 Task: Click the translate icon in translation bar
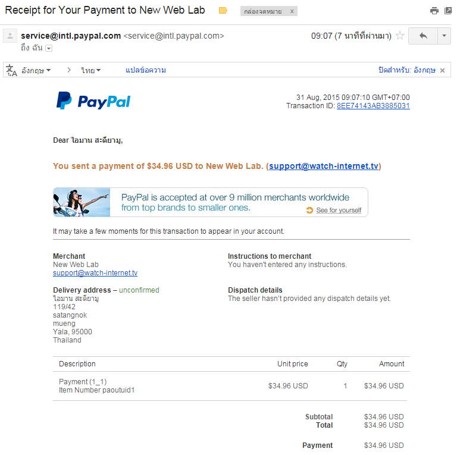(x=11, y=70)
